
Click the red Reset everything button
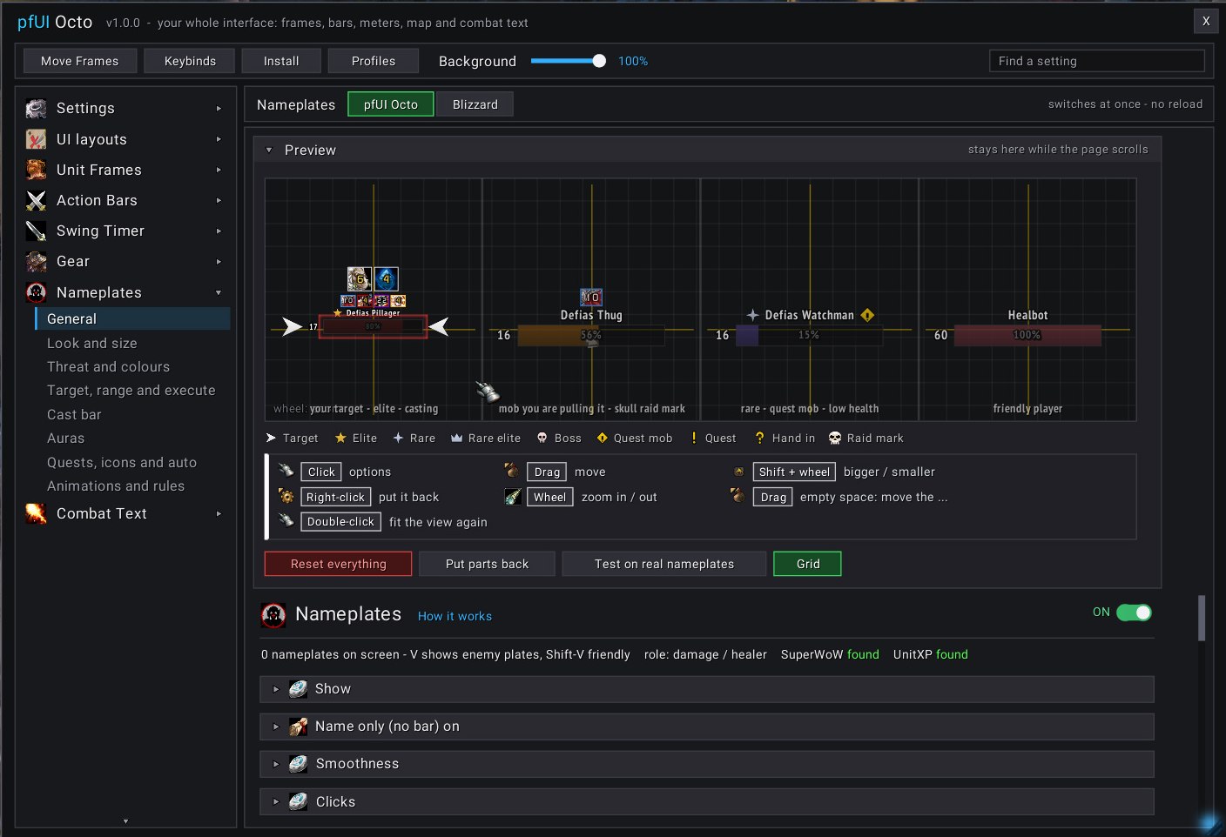click(x=338, y=564)
